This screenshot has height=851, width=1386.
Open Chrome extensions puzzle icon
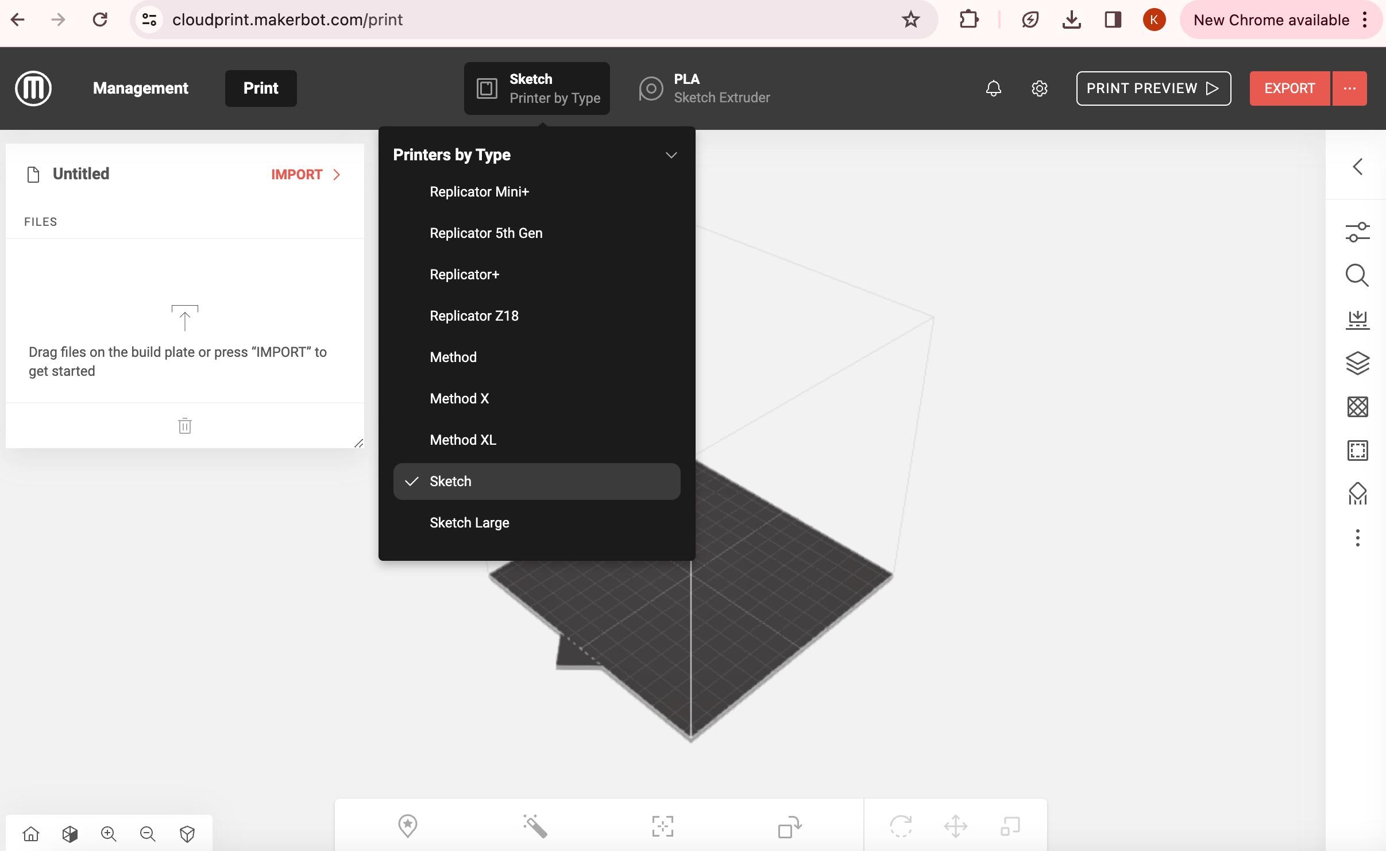coord(969,20)
